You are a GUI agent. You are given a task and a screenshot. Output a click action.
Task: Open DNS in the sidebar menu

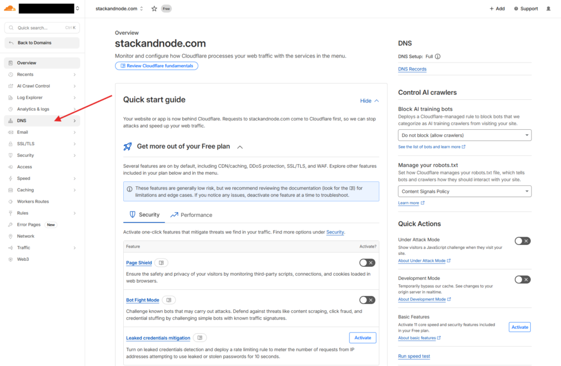tap(22, 121)
